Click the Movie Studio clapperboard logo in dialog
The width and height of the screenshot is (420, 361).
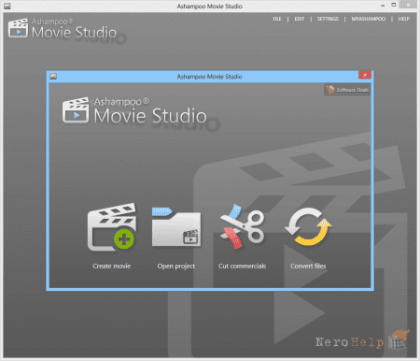click(x=76, y=110)
